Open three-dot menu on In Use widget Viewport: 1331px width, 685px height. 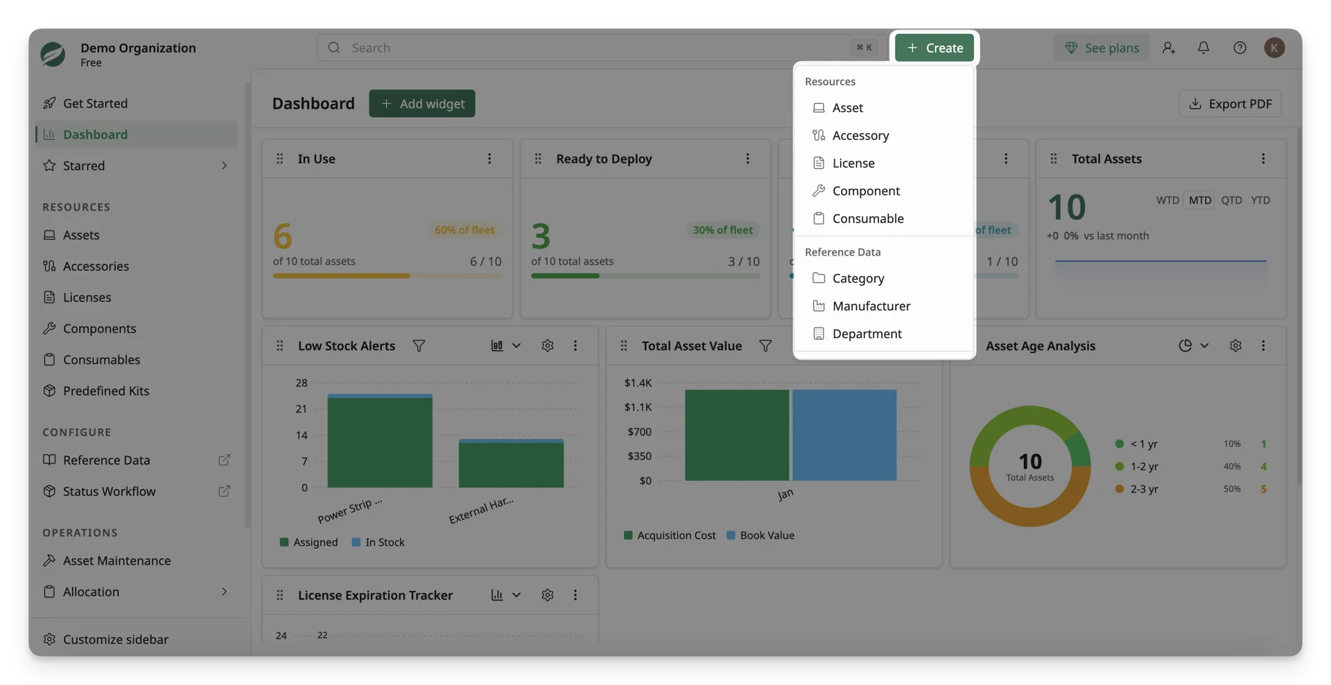[x=489, y=159]
